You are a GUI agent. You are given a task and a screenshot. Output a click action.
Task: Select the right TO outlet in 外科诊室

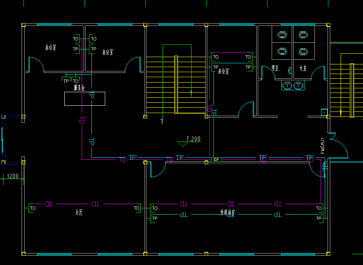click(320, 208)
